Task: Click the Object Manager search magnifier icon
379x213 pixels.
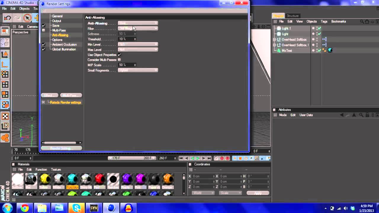Action: [x=362, y=22]
